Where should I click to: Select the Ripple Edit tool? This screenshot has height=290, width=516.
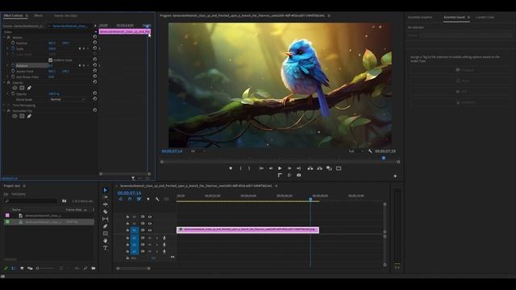point(106,204)
